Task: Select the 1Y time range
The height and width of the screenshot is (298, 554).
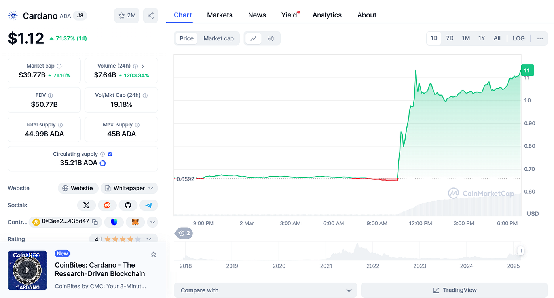Action: point(482,38)
